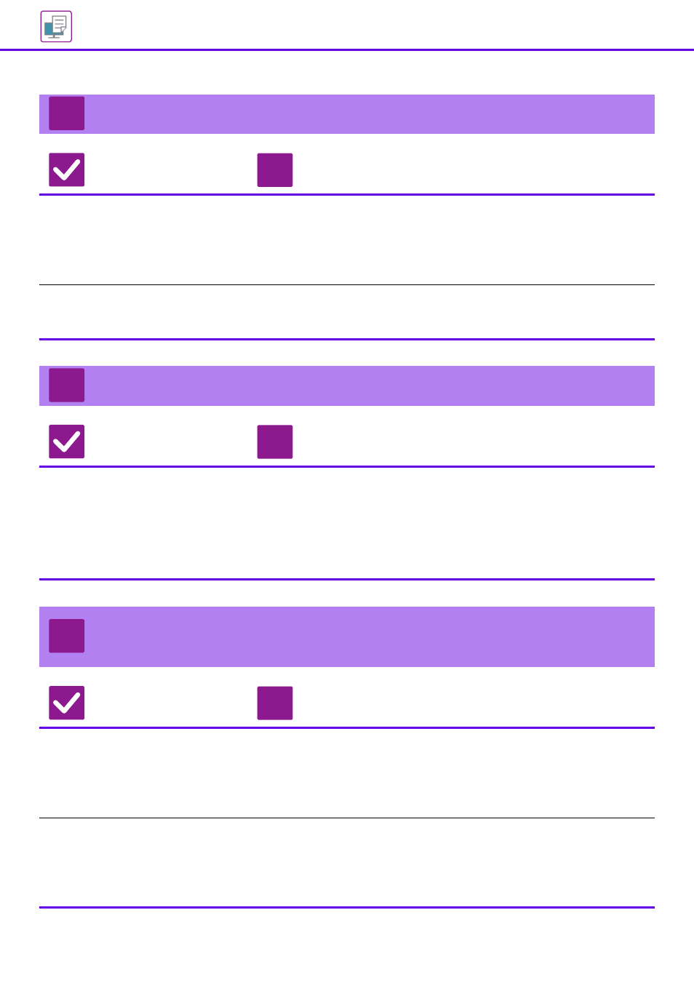Click the document and monitor icon
The width and height of the screenshot is (694, 982).
click(x=56, y=27)
